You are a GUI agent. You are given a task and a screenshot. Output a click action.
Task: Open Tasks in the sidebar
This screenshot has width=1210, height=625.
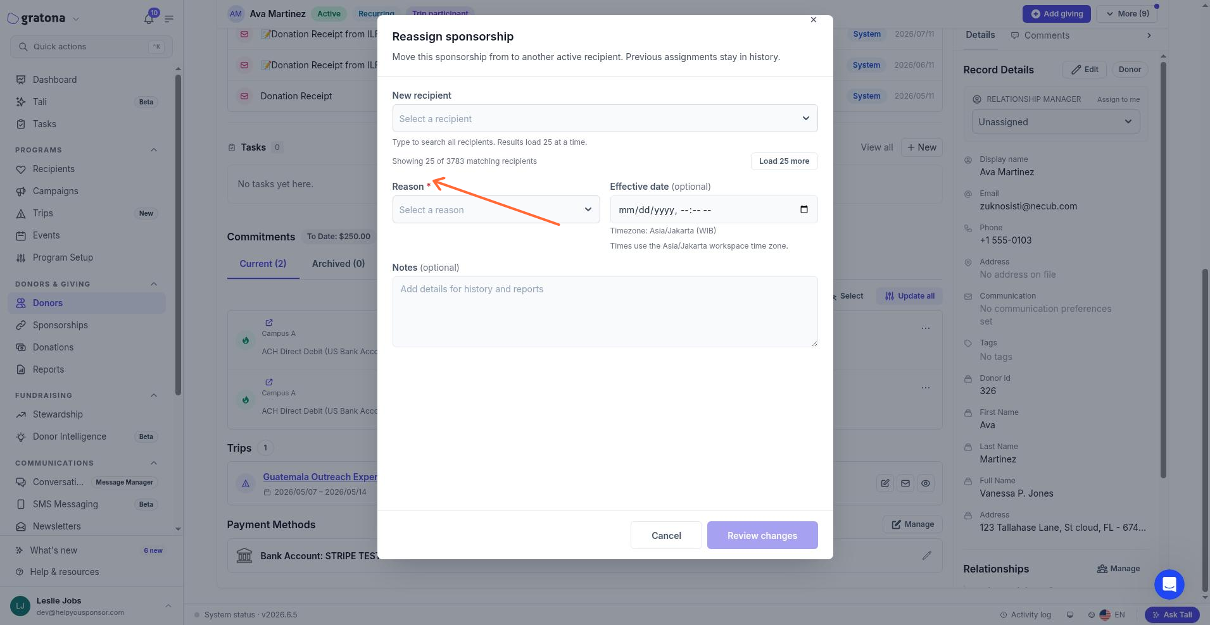click(87, 124)
